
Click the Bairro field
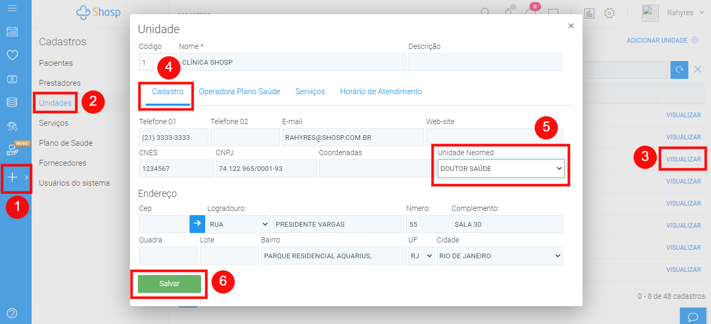coord(334,256)
